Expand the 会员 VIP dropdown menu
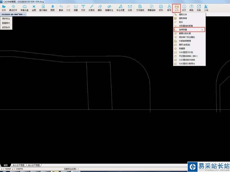 tap(176, 8)
